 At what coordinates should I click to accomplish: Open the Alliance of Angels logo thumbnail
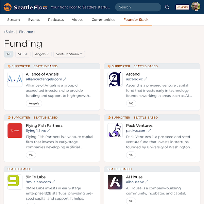tap(15, 79)
